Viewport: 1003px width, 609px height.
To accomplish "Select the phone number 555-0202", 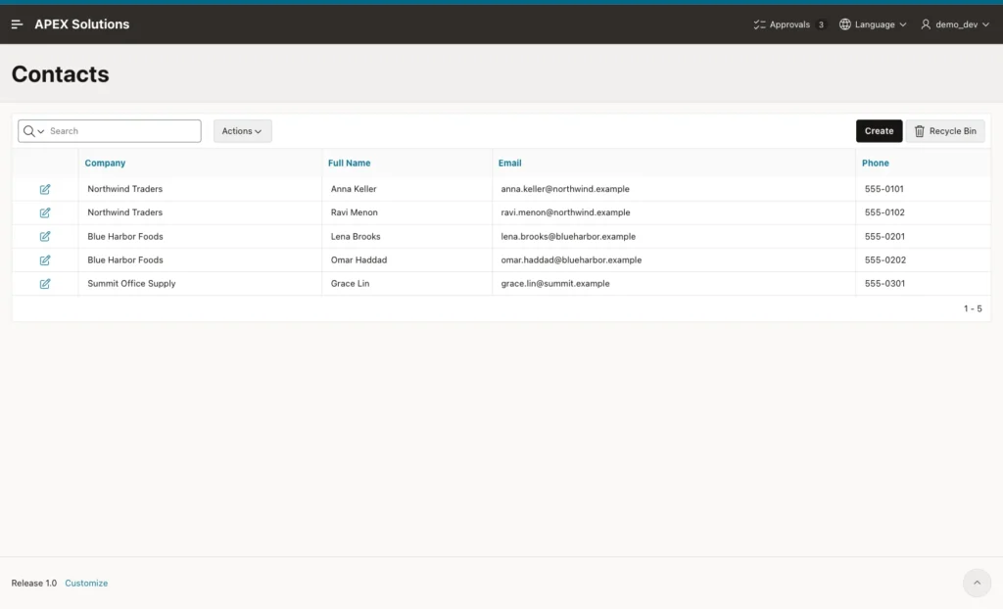I will (885, 259).
